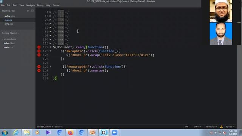This screenshot has height=136, width=242.
Task: Open the purple media player taskbar icon
Action: click(x=48, y=133)
